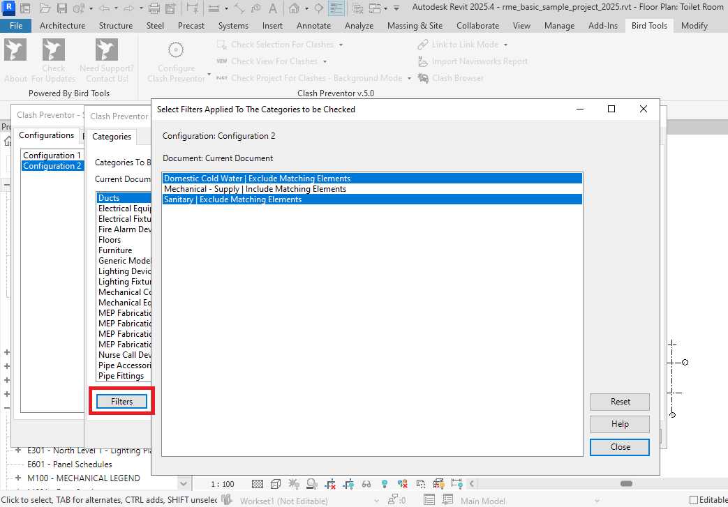Expand Check Selection For Clashes dropdown arrow
The image size is (728, 507).
click(341, 45)
